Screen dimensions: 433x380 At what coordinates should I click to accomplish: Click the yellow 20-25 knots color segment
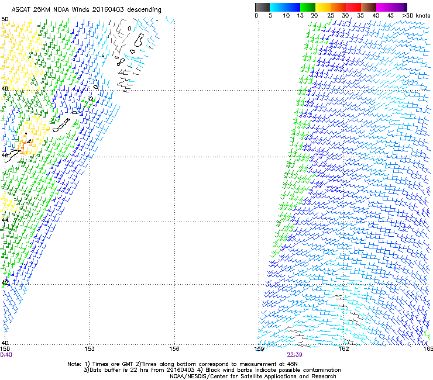click(x=323, y=7)
